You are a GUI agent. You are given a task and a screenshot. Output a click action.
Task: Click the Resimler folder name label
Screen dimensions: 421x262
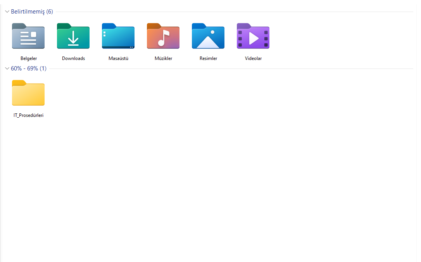[x=208, y=58]
